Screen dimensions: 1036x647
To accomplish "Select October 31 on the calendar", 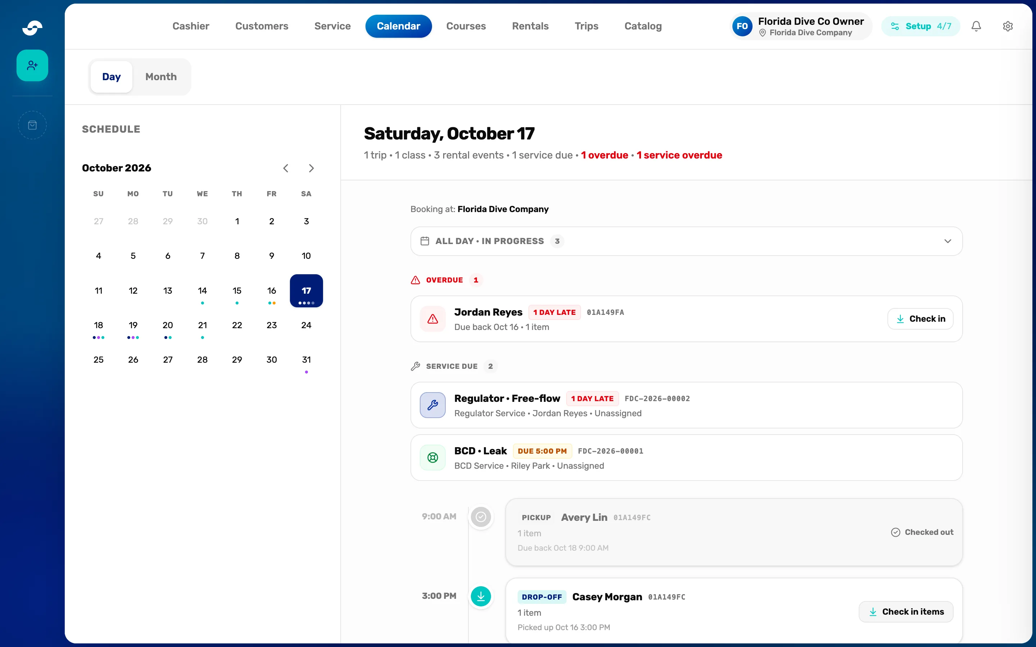I will tap(306, 360).
